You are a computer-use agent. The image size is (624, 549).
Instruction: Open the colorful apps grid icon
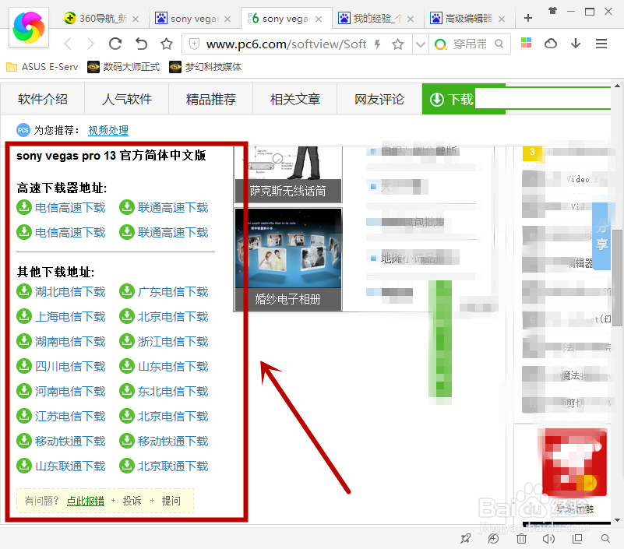point(526,43)
